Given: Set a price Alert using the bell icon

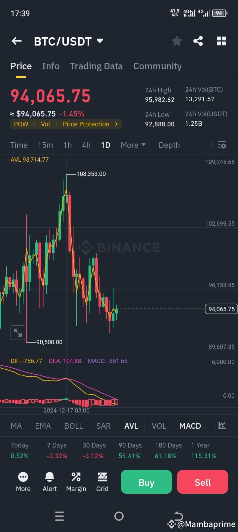Looking at the screenshot, I should tap(49, 482).
